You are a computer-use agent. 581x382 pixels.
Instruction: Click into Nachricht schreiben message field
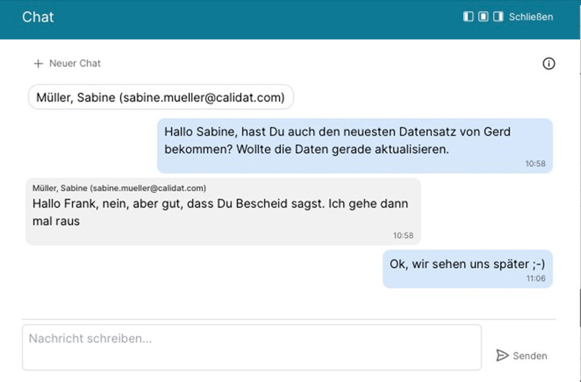click(251, 347)
